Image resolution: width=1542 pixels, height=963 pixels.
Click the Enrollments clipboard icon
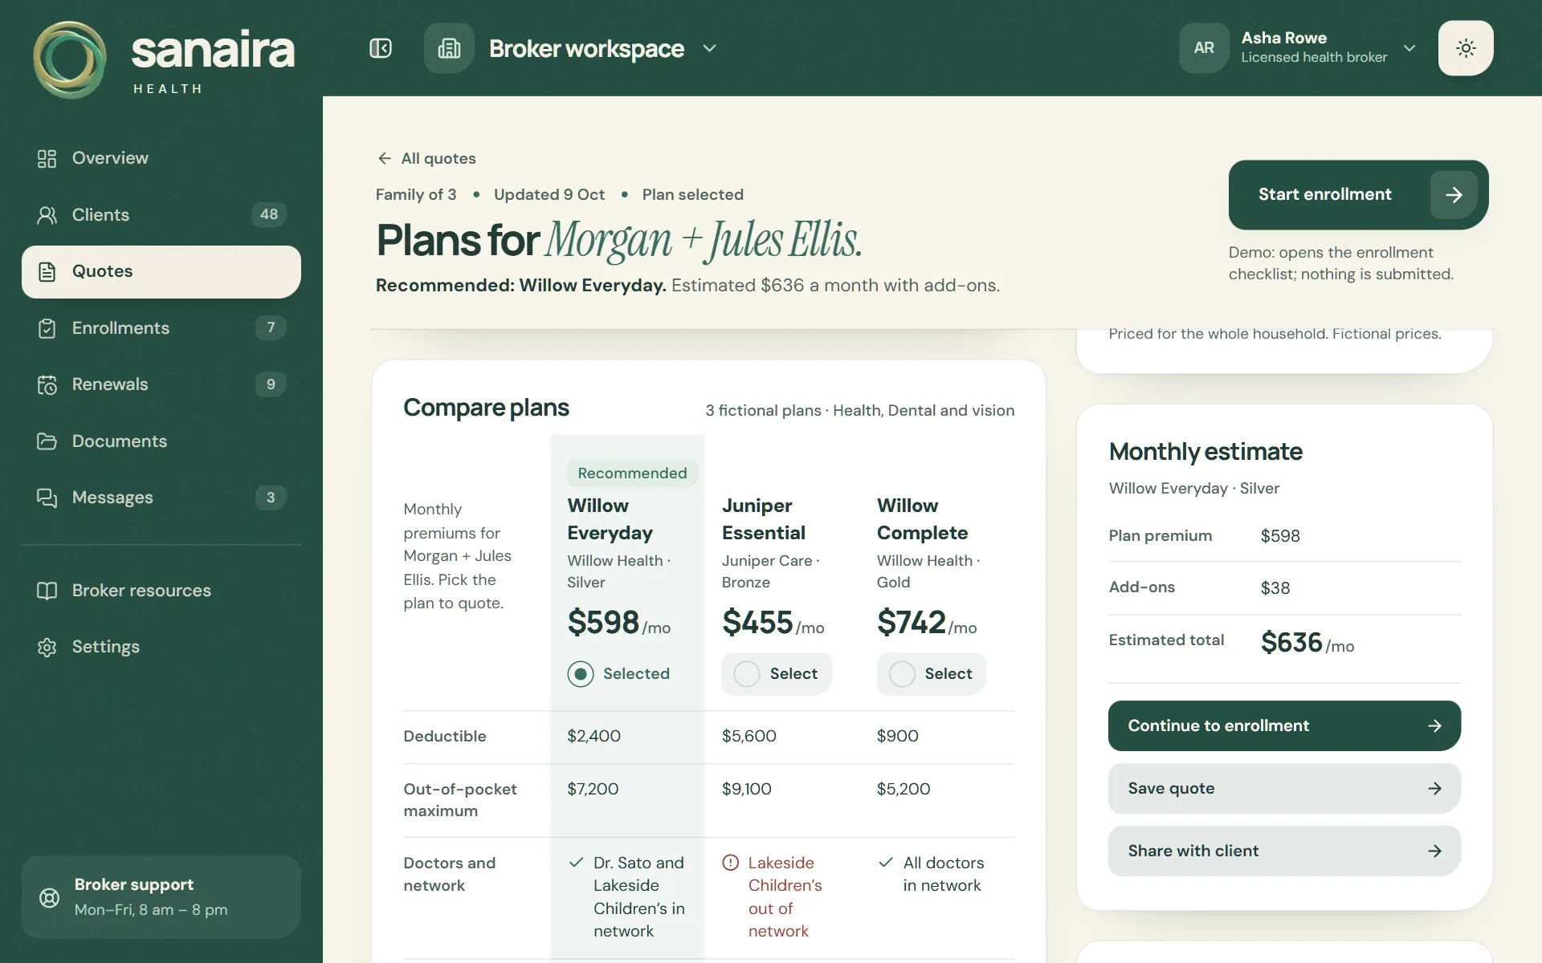pos(47,328)
